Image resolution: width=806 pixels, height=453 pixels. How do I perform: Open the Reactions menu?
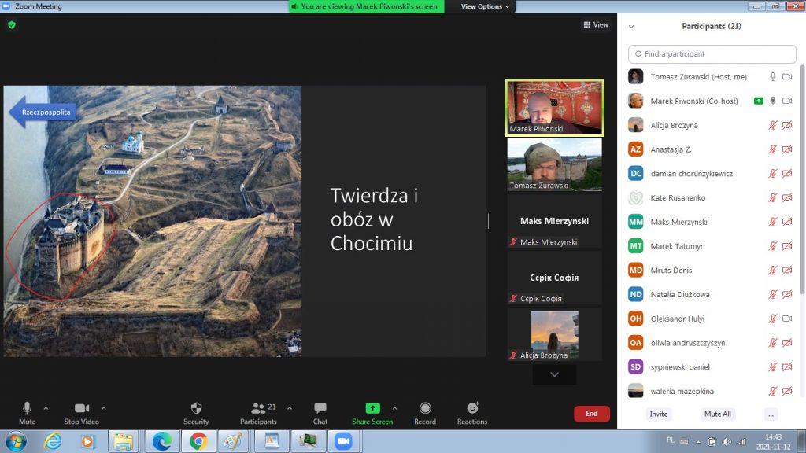click(472, 408)
